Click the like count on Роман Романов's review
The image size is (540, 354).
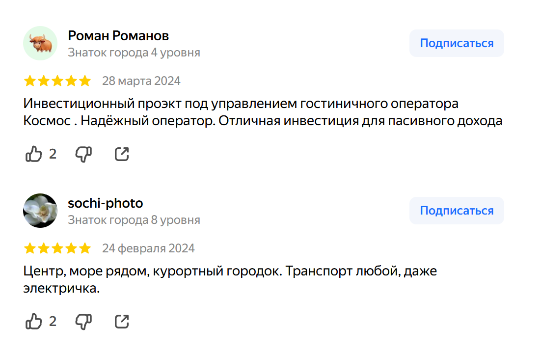point(54,154)
